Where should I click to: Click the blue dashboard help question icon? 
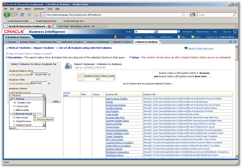tap(234, 42)
